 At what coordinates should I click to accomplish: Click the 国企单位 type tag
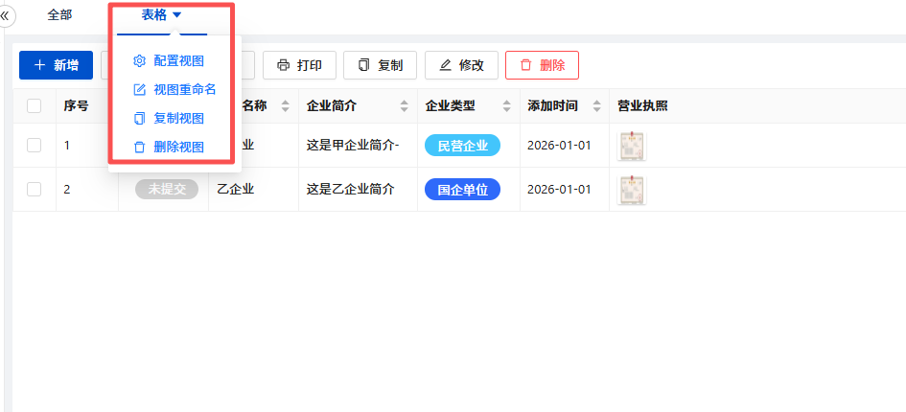click(462, 190)
